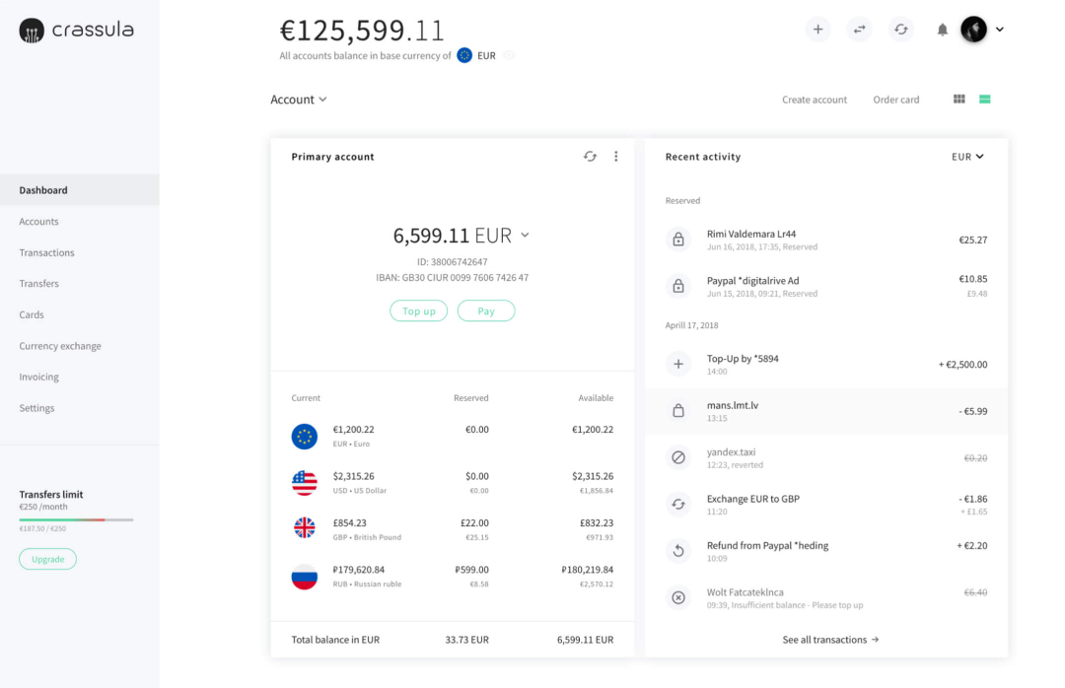Screen dimensions: 1065x688
Task: Click See all transactions link
Action: 830,640
